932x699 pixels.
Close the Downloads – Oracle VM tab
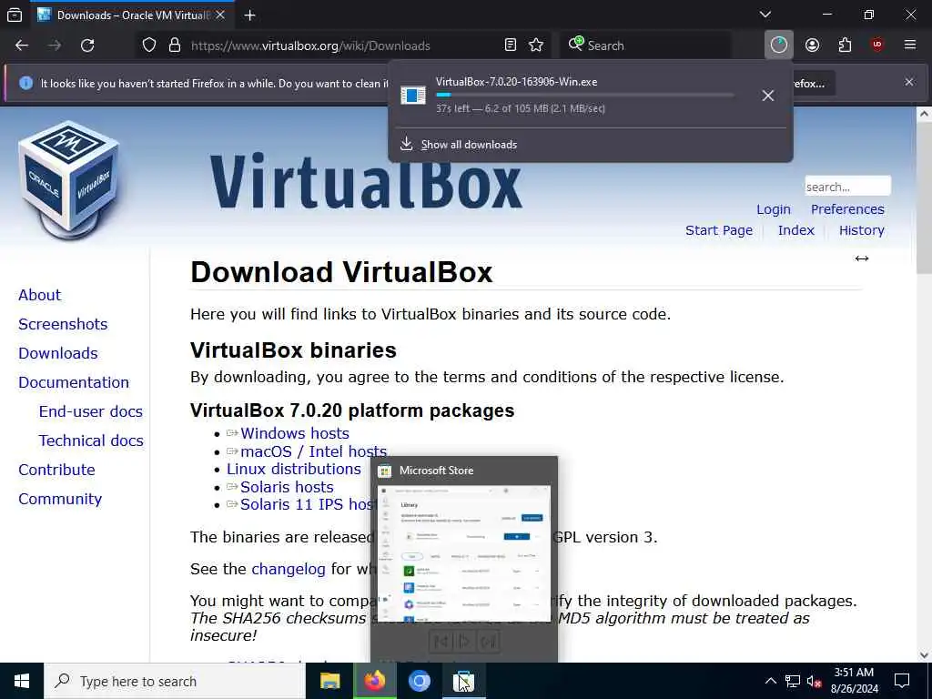(x=220, y=15)
